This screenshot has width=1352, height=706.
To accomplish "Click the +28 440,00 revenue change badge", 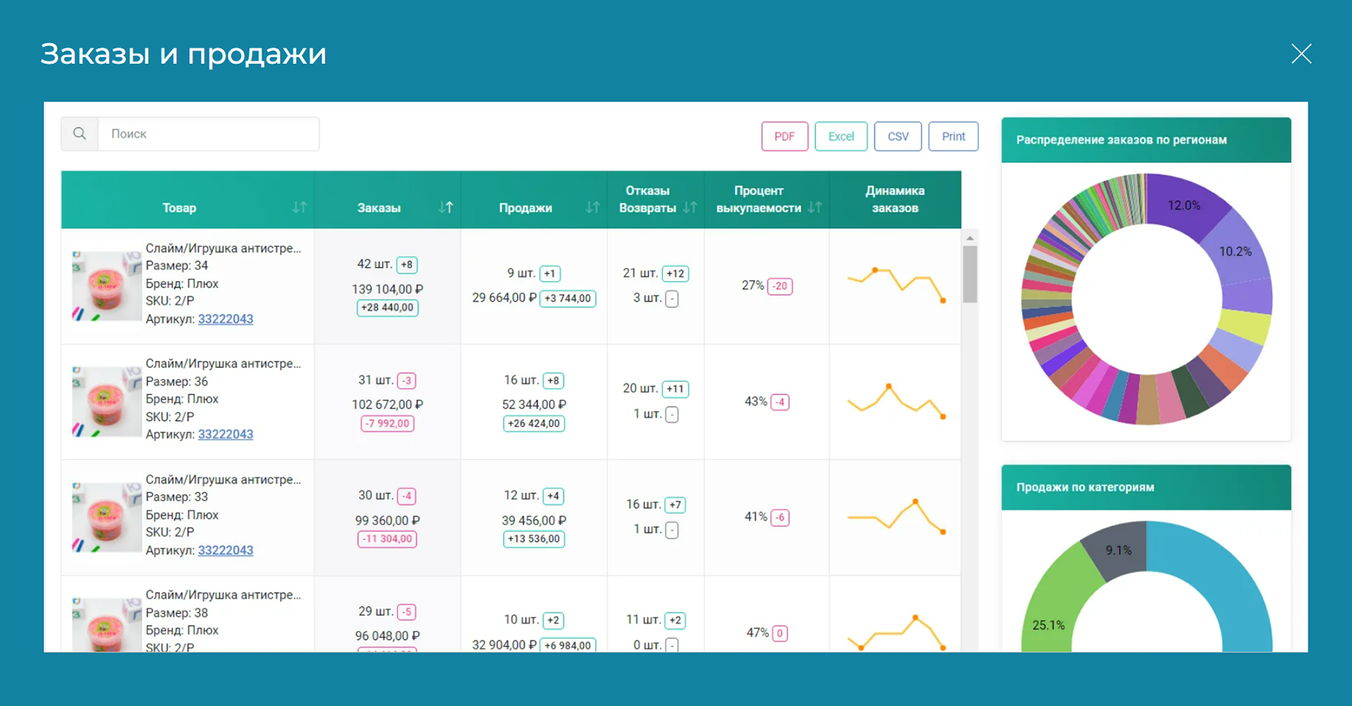I will (387, 308).
